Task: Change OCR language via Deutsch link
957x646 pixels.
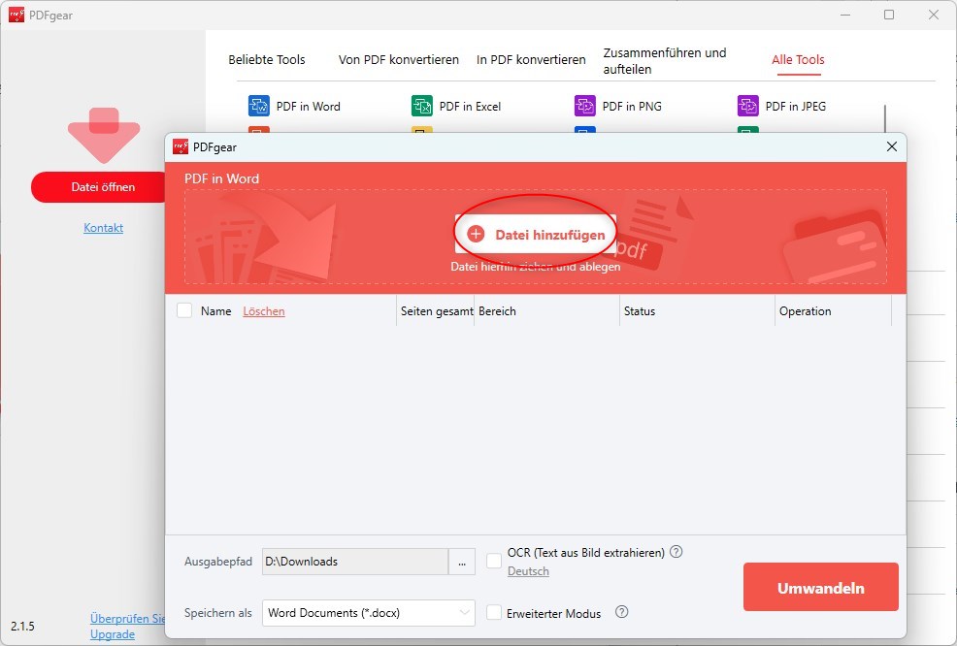Action: (x=528, y=571)
